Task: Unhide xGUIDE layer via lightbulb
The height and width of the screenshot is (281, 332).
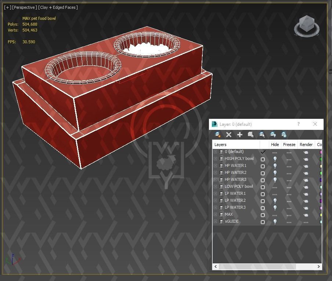Action: point(275,222)
